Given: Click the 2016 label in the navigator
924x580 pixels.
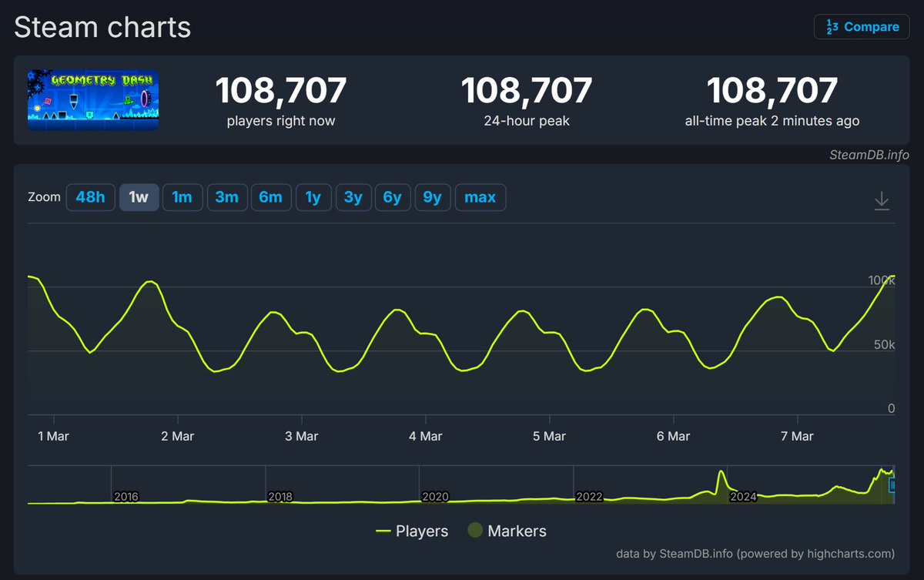Looking at the screenshot, I should pos(126,497).
